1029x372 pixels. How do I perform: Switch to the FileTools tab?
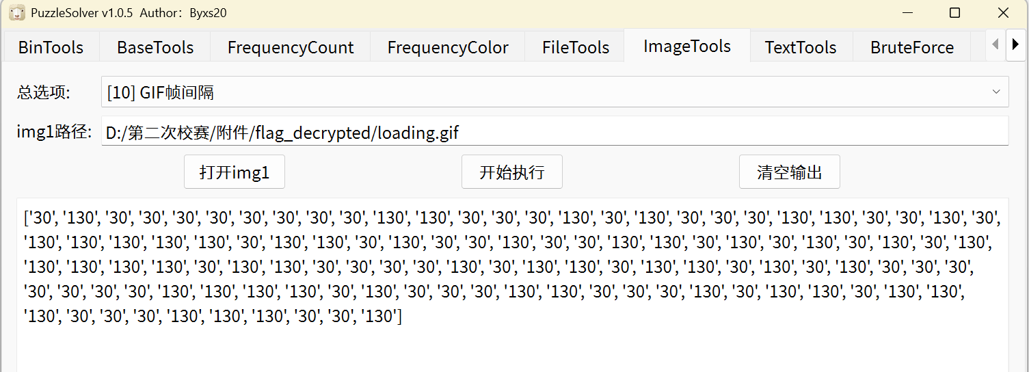(576, 47)
